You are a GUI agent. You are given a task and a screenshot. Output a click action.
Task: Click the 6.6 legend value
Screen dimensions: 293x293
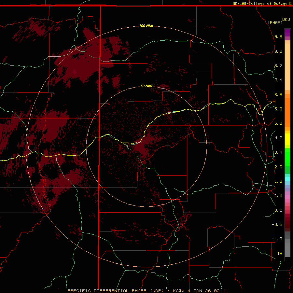point(278,95)
